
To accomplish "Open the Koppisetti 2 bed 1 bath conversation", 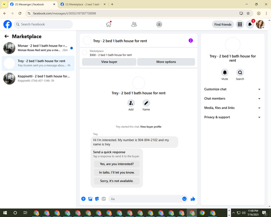I will [38, 78].
